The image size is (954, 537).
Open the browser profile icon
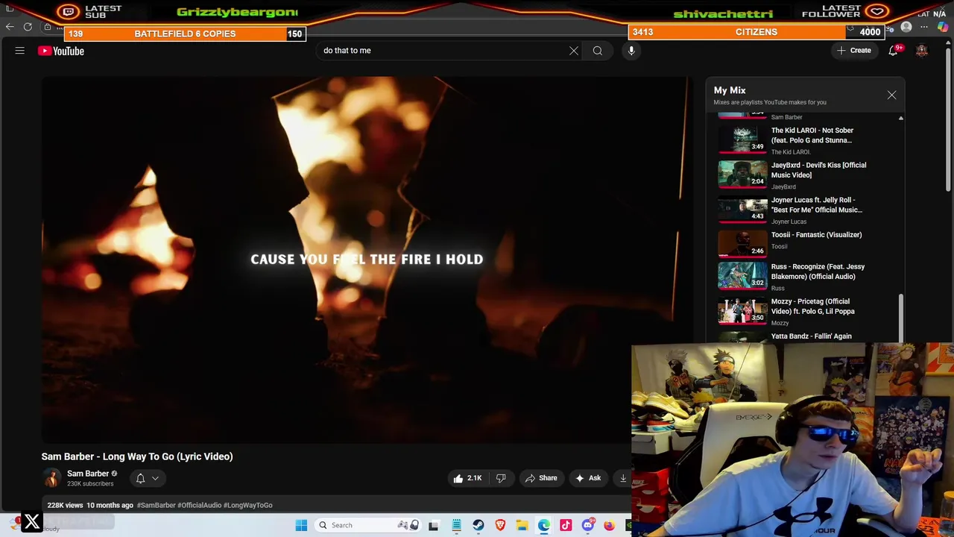(906, 28)
